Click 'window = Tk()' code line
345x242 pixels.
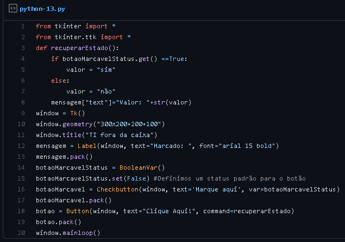pos(60,113)
